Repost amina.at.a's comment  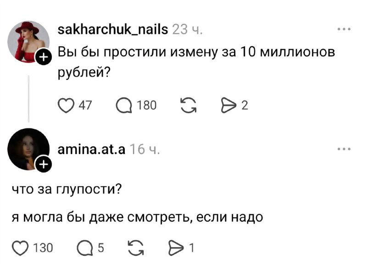135,248
